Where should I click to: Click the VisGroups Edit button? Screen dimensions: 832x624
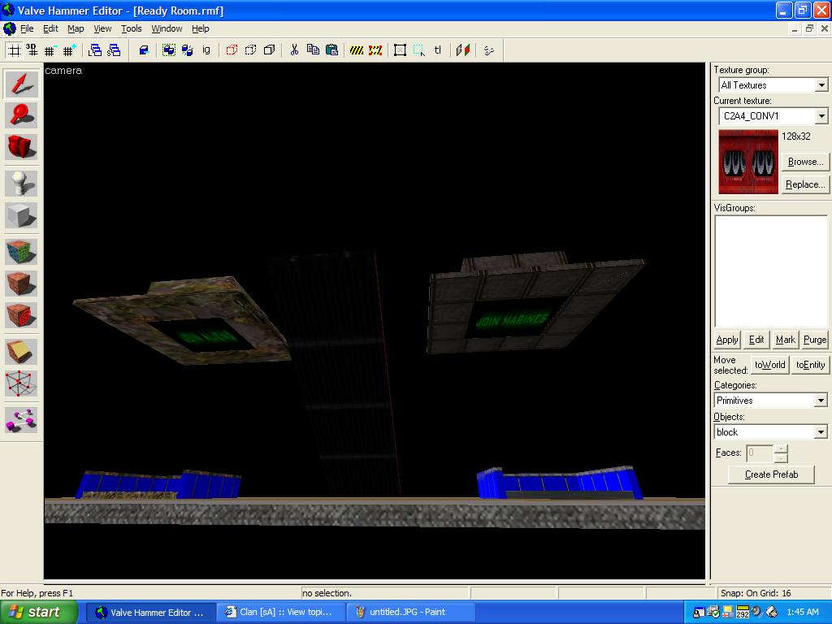click(756, 340)
